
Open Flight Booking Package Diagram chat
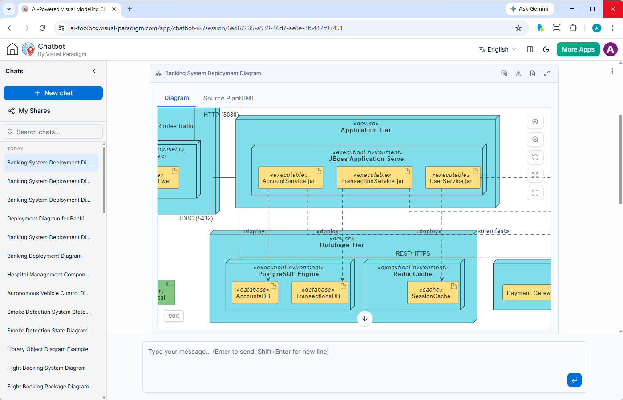point(51,387)
